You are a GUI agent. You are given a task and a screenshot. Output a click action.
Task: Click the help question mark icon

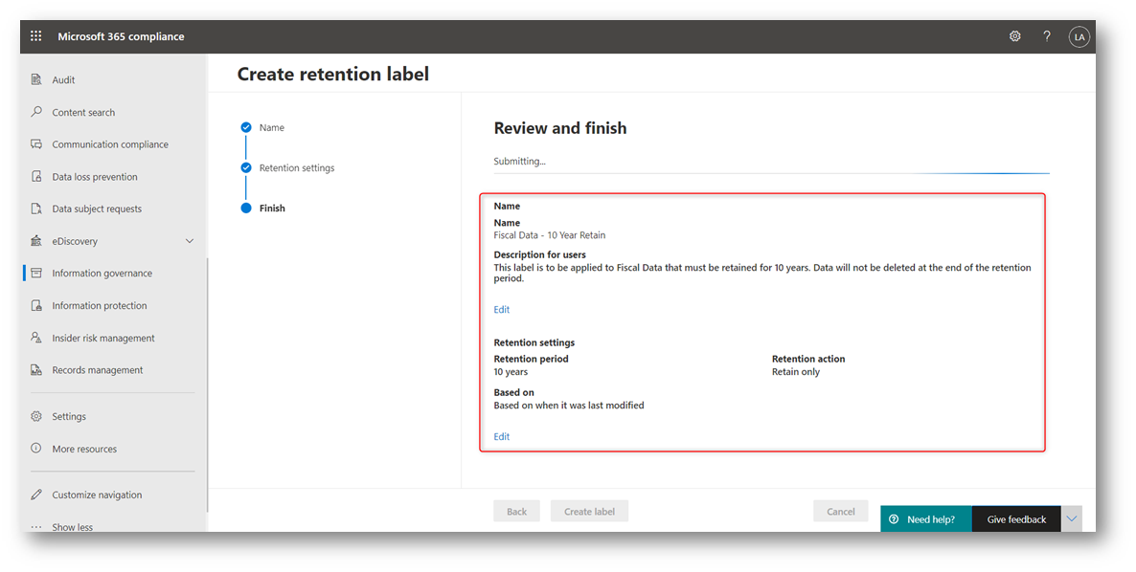click(x=1047, y=36)
